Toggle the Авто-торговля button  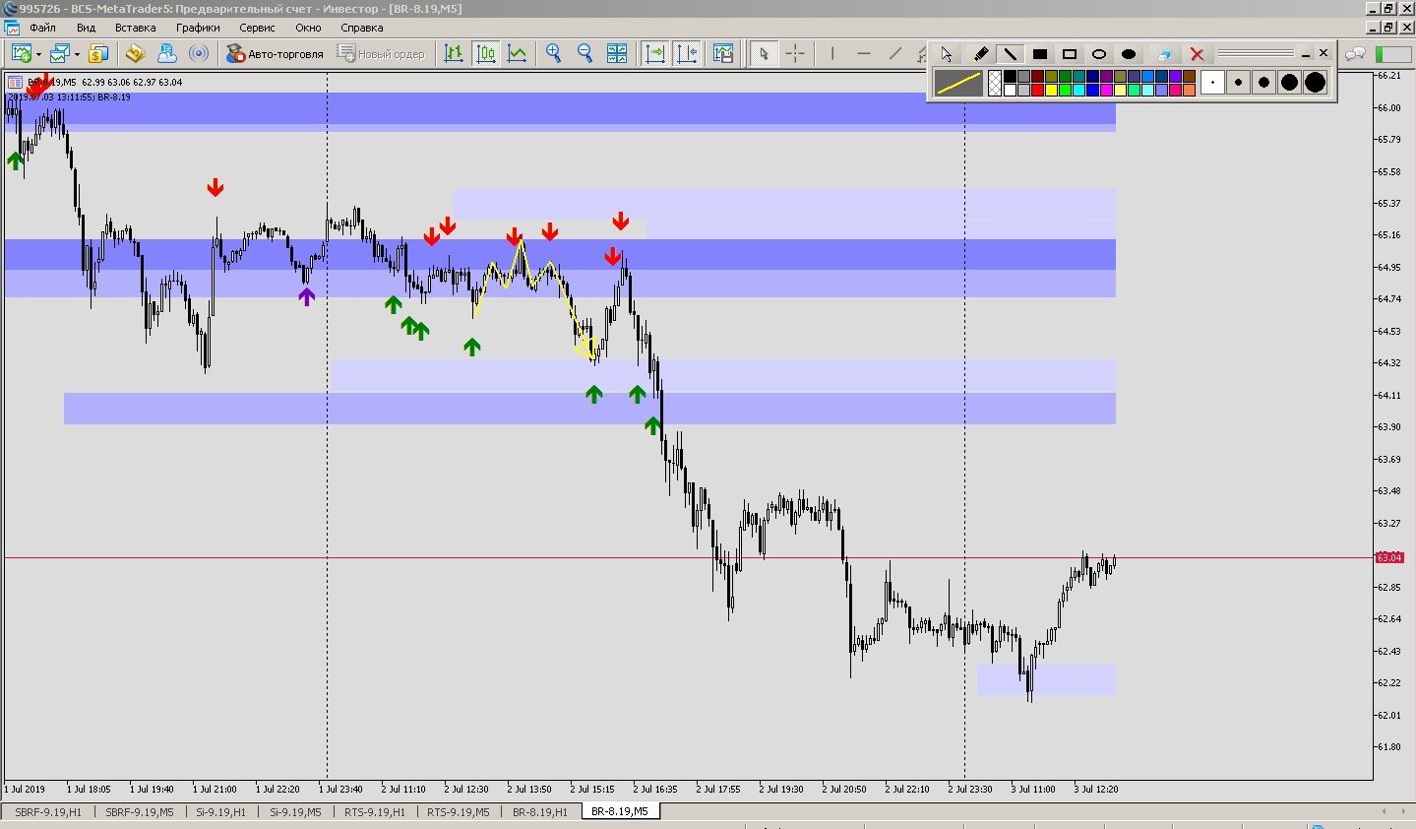tap(275, 53)
